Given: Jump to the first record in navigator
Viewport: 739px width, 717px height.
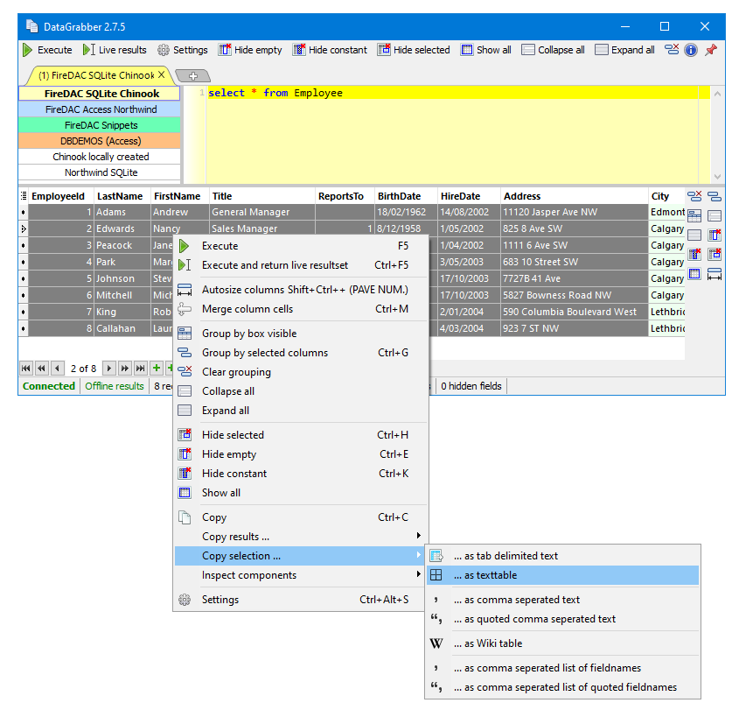Looking at the screenshot, I should click(25, 369).
